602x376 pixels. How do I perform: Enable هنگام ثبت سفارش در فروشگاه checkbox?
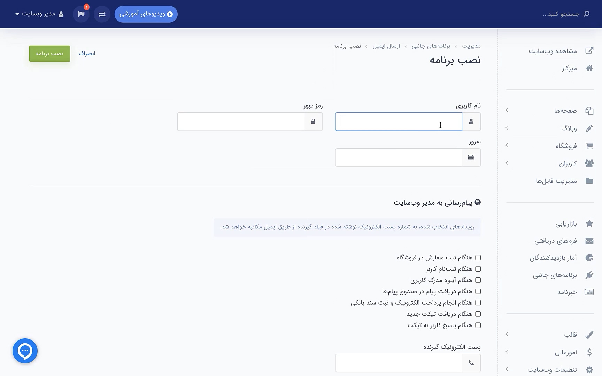point(478,258)
